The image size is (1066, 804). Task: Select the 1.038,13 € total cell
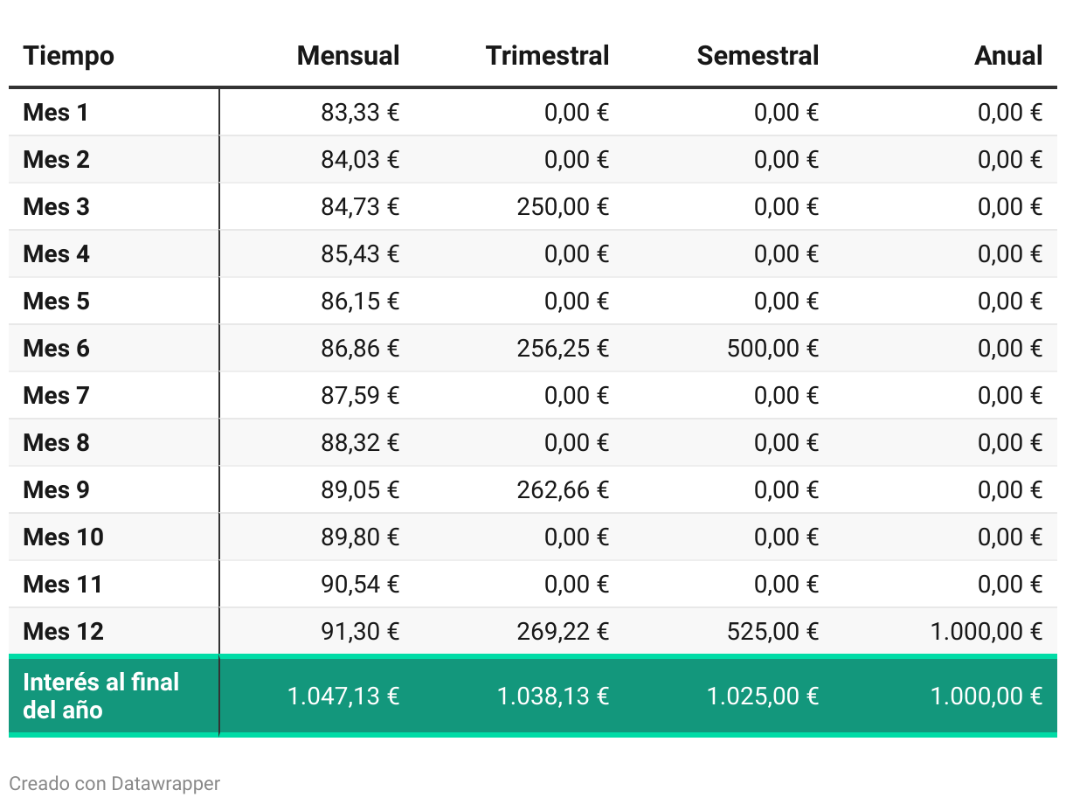coord(553,696)
